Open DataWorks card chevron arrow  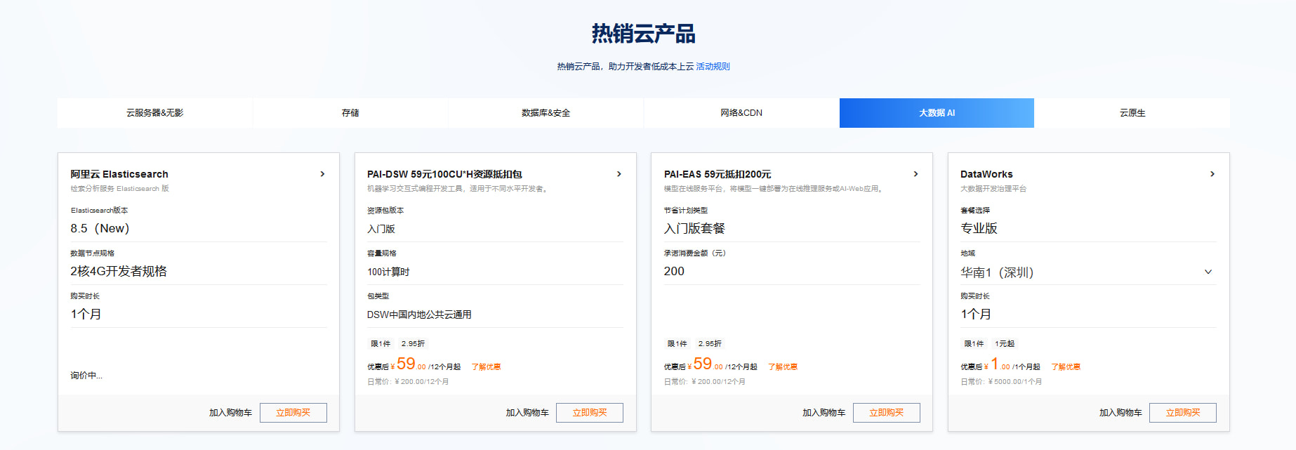[1212, 174]
